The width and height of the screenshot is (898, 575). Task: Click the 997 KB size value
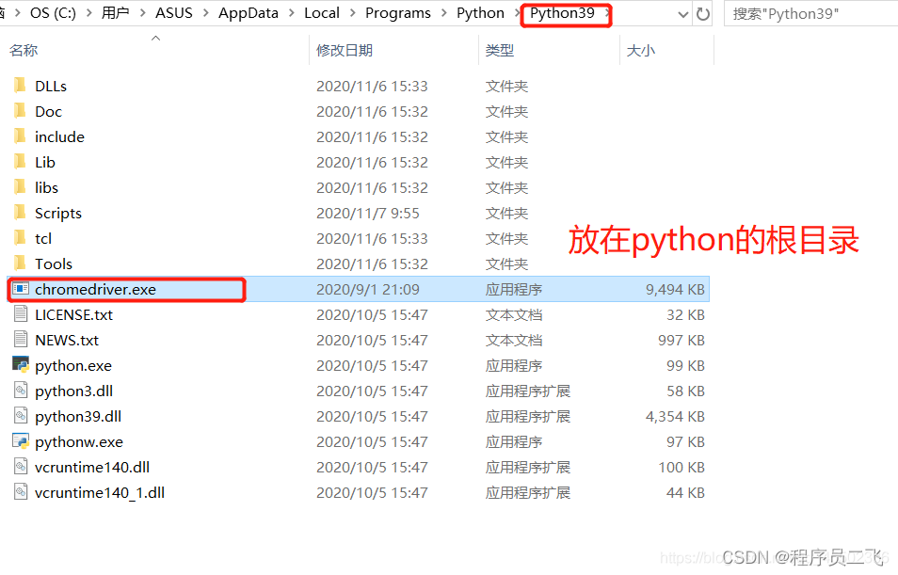point(682,340)
